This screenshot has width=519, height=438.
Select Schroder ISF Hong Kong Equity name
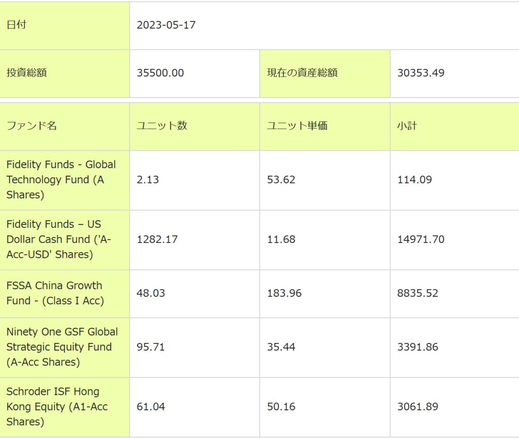tap(57, 407)
